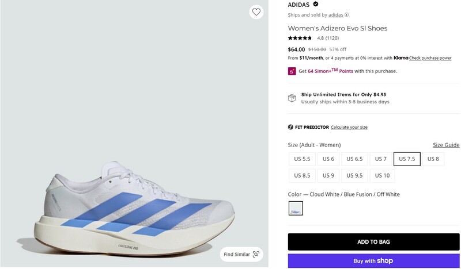Click the adidas verified badge icon
Screen dimensions: 461x269
click(316, 4)
